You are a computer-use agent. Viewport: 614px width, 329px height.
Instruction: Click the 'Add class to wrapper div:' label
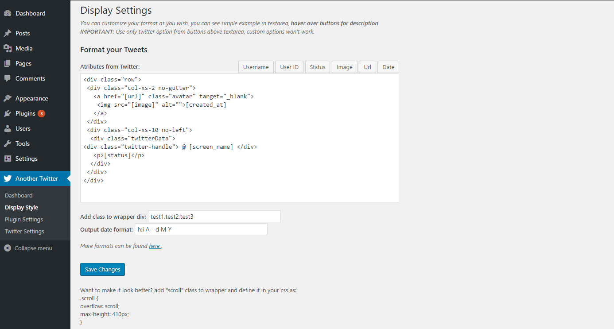tap(113, 217)
